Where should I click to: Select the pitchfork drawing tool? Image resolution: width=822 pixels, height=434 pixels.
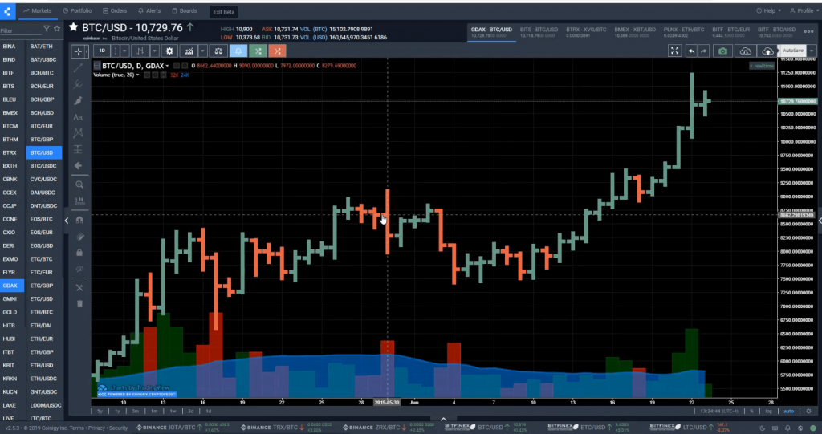(78, 84)
